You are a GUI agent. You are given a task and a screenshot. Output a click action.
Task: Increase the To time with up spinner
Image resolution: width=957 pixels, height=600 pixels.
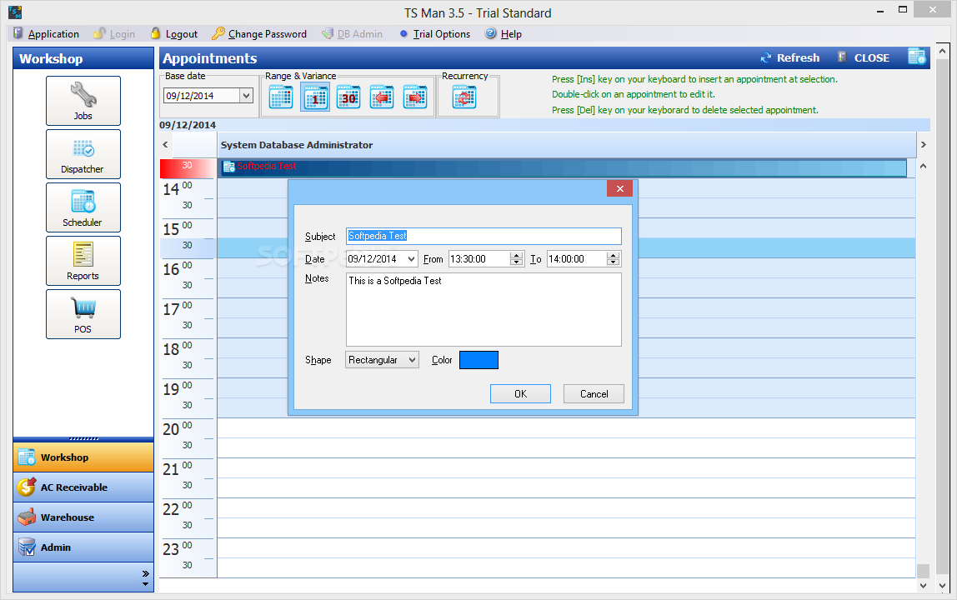pyautogui.click(x=614, y=255)
